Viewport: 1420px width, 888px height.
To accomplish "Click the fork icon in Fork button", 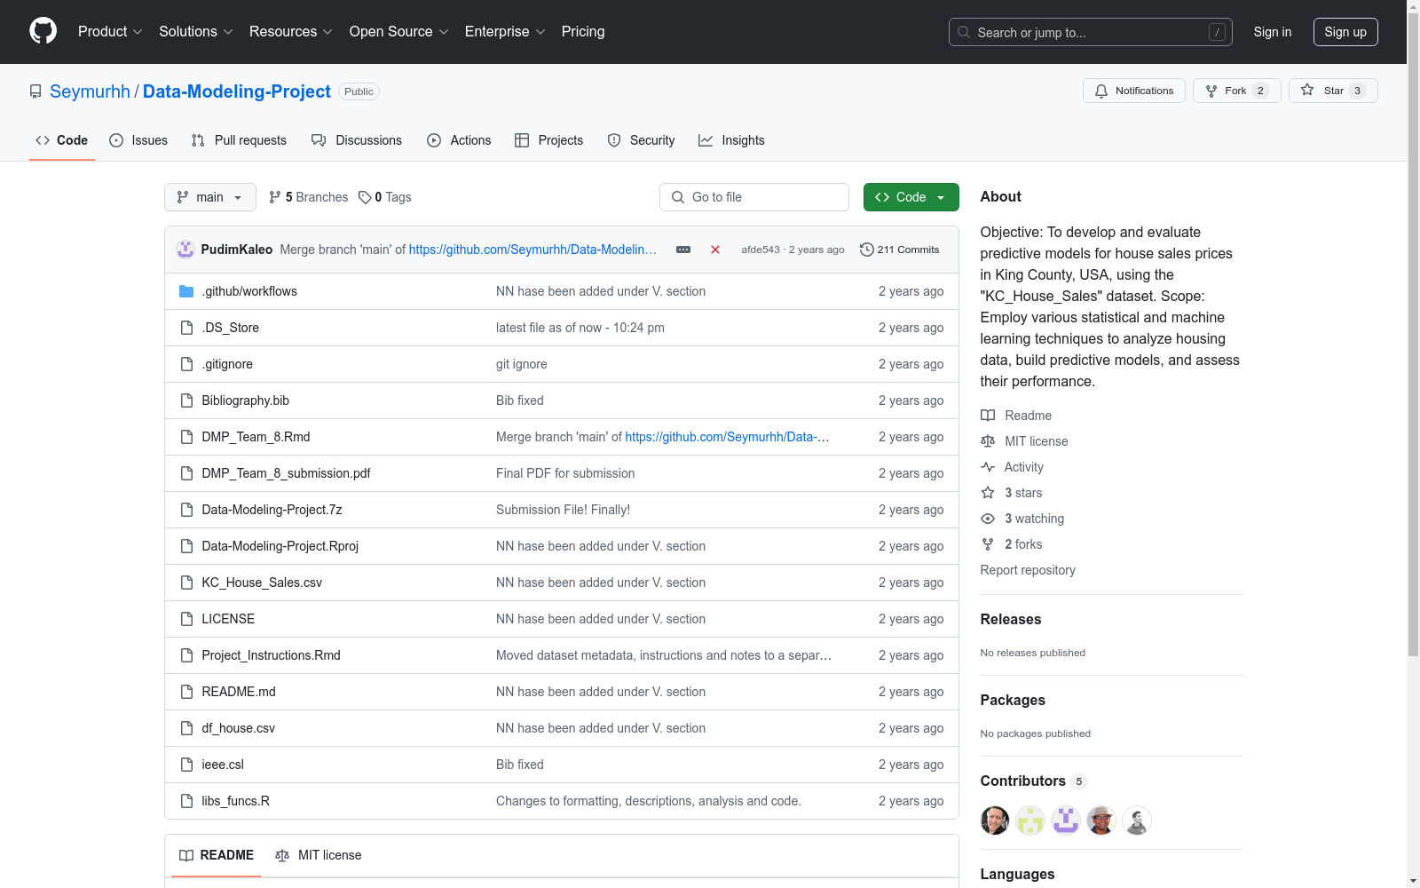I will 1211,91.
